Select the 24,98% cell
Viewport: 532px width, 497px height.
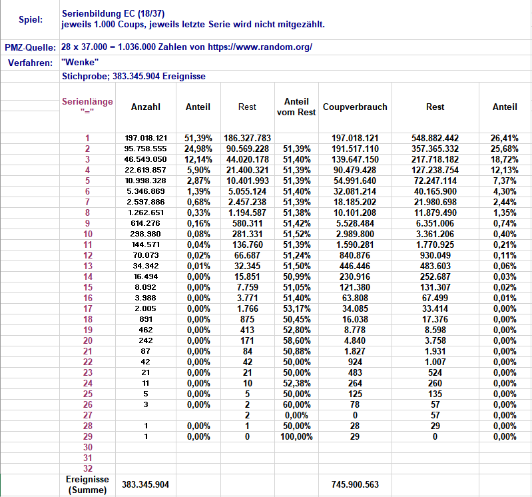tap(198, 149)
